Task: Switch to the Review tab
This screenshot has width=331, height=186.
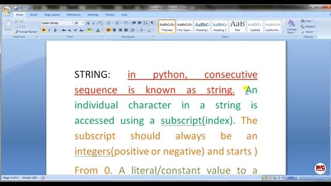Action: click(110, 15)
